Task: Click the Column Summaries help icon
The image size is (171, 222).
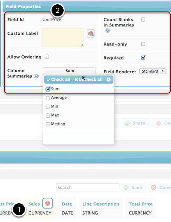Action: coord(36,76)
